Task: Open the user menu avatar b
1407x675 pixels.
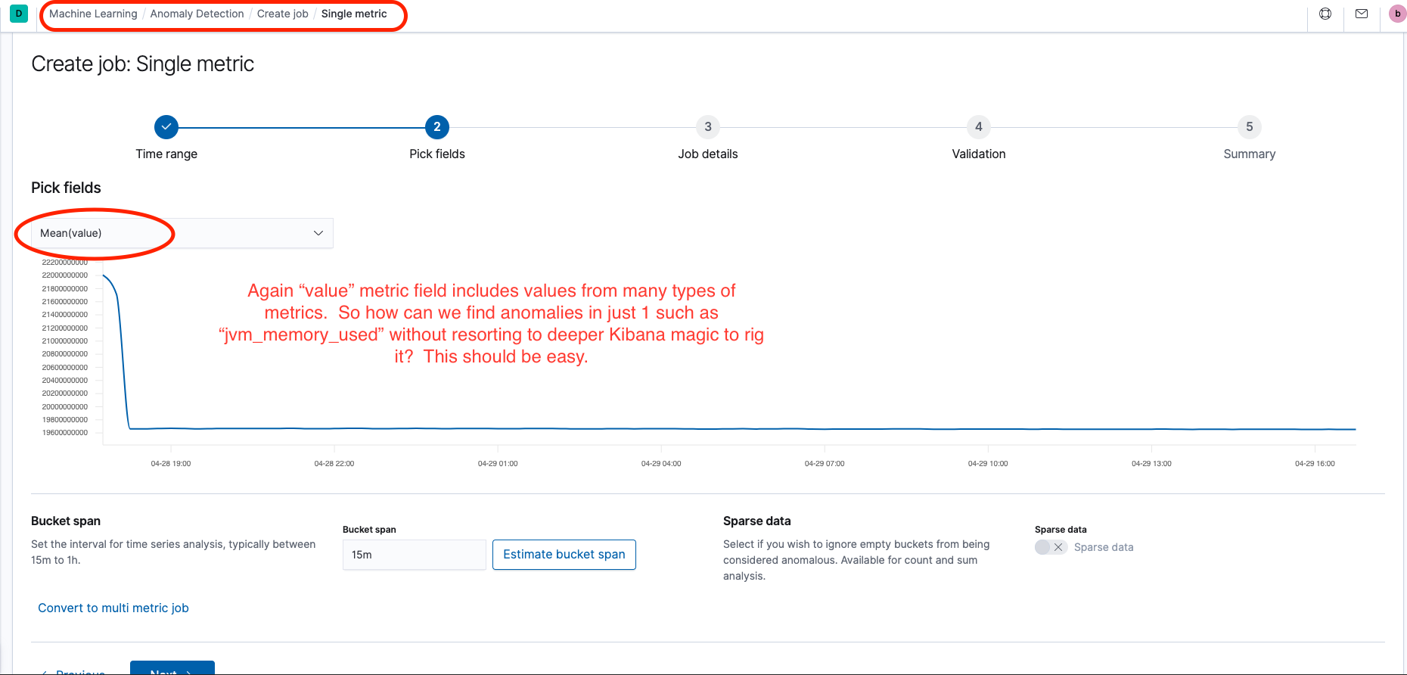Action: tap(1397, 14)
